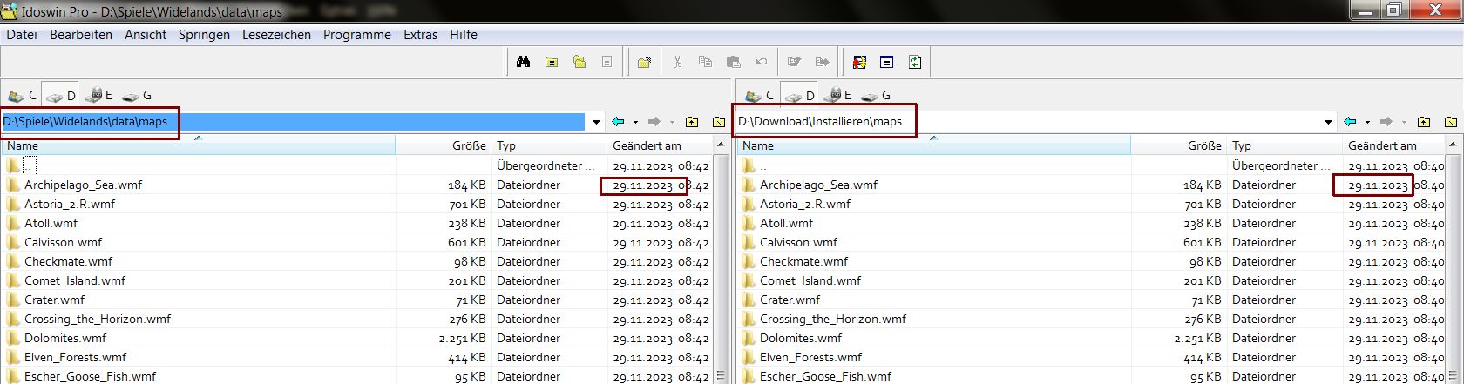Open left pane forward-history dropdown arrow

671,122
